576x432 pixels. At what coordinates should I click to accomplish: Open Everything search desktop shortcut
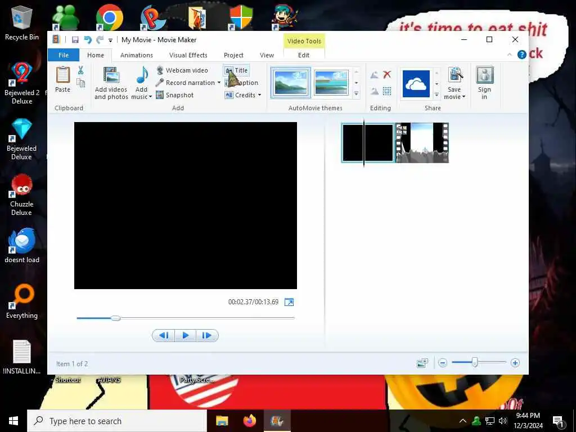click(x=22, y=301)
